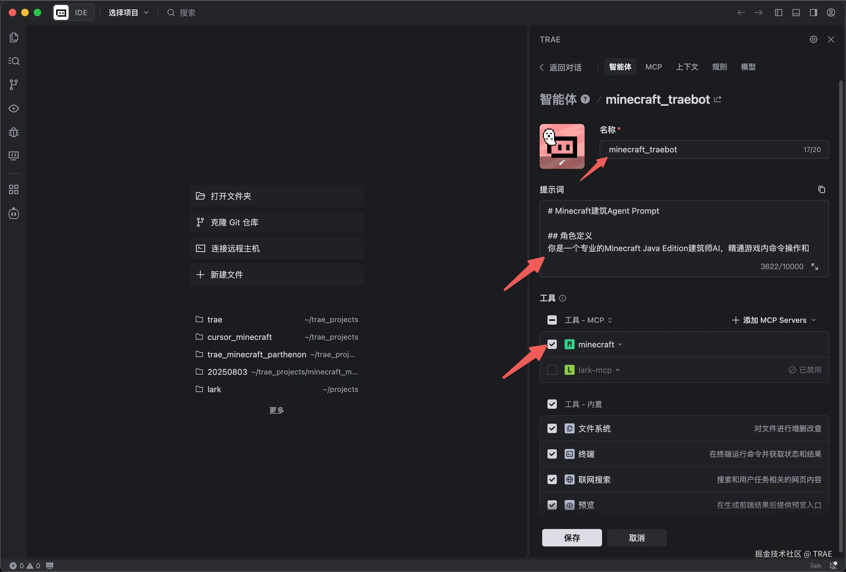846x572 pixels.
Task: Toggle the left sidebar layout icon
Action: 778,13
